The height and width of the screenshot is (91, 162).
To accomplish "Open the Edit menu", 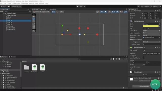I will tap(5, 4).
